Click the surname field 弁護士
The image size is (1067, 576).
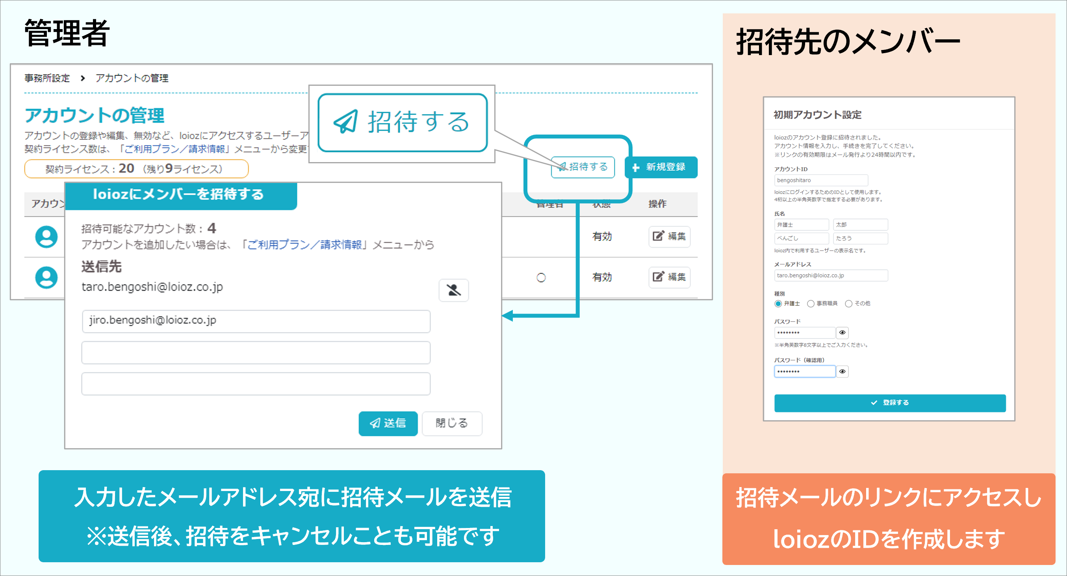pyautogui.click(x=802, y=225)
